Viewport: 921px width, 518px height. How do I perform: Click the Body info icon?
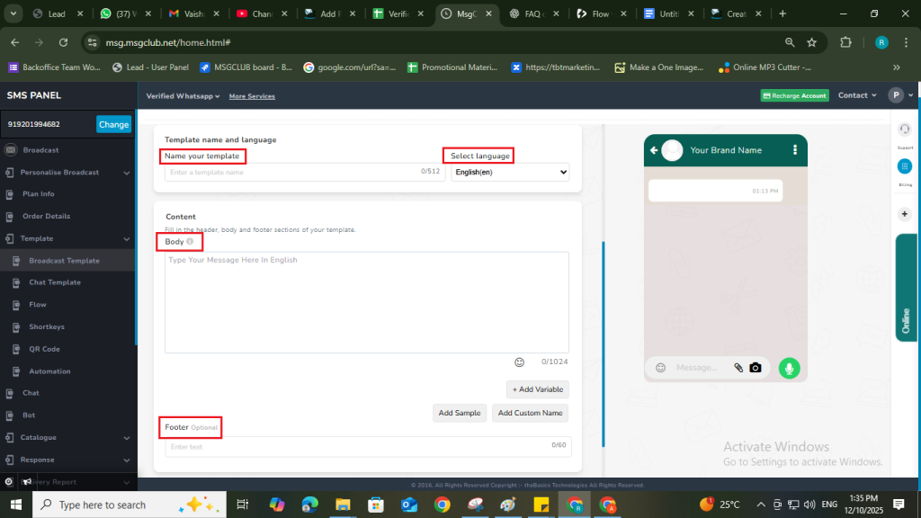tap(190, 242)
